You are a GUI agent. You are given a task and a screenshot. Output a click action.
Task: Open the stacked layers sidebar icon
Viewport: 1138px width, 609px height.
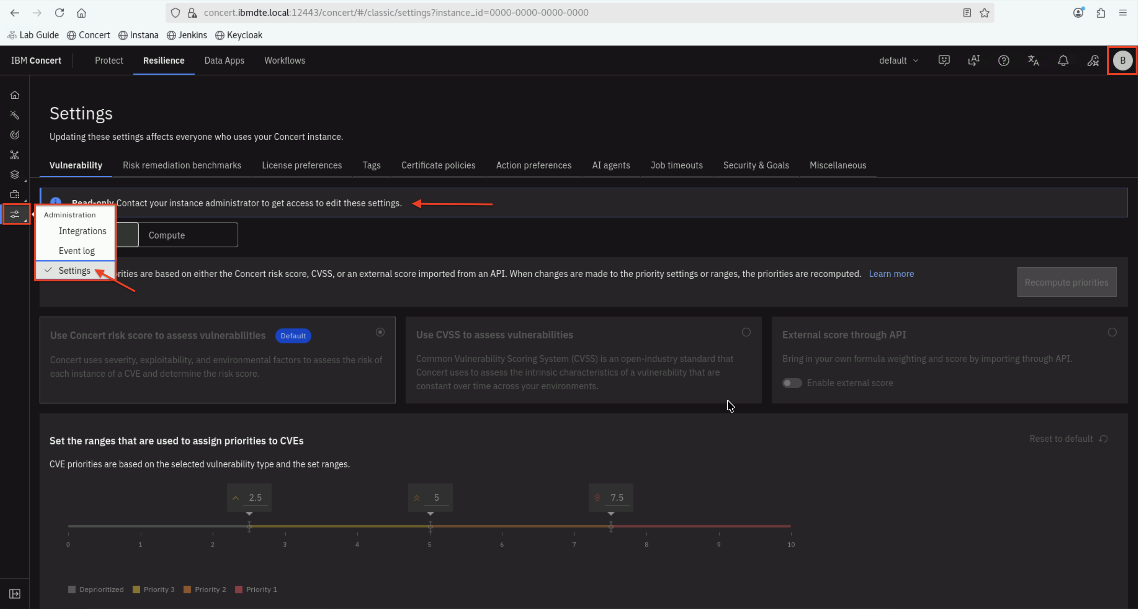(14, 175)
